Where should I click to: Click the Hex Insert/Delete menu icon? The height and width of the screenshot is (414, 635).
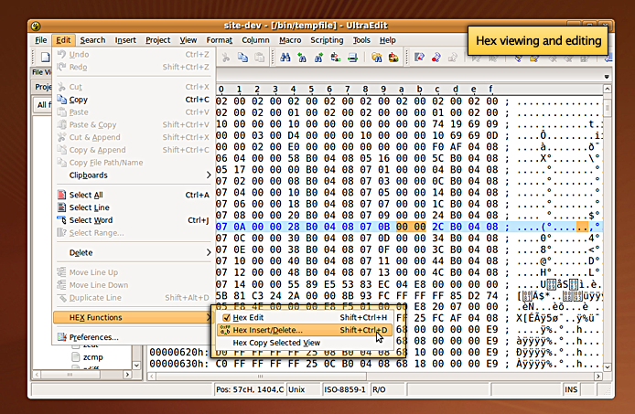pos(225,330)
